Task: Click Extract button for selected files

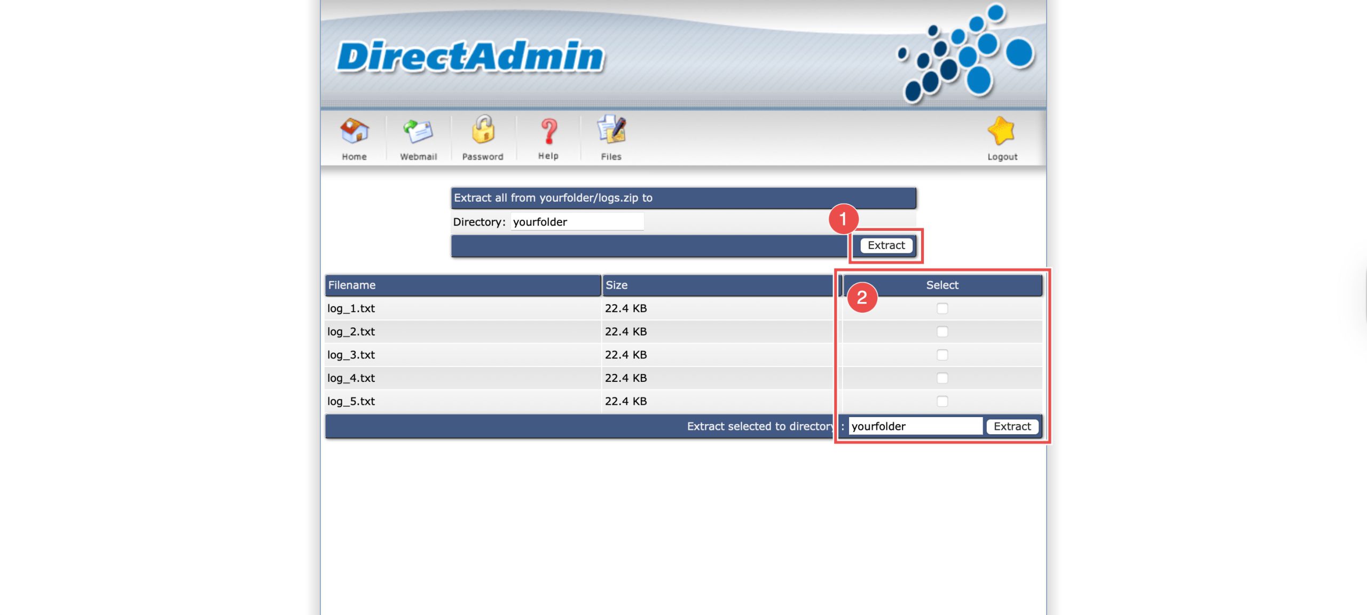Action: tap(1012, 426)
